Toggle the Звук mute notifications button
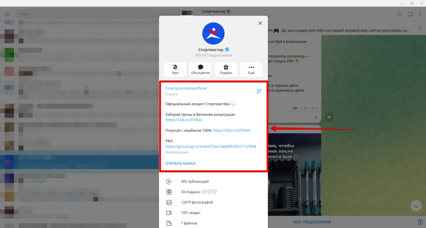The image size is (426, 228). pyautogui.click(x=175, y=69)
